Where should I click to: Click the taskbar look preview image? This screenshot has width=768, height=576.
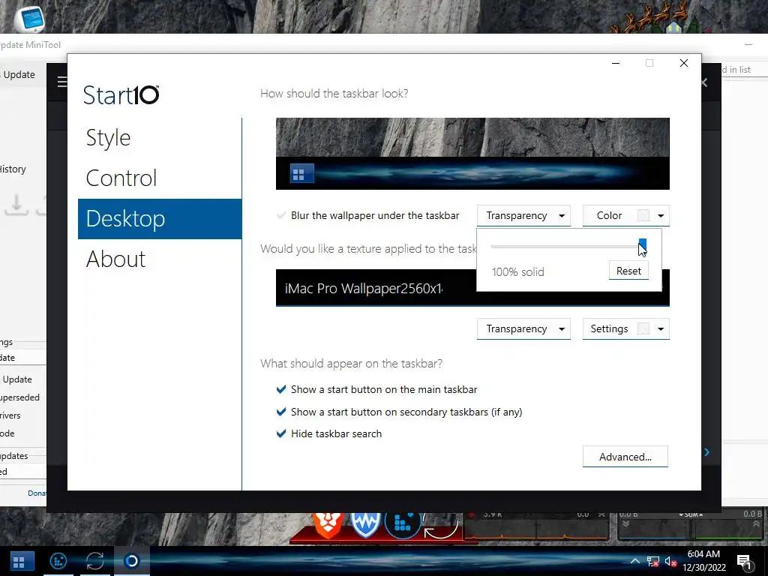coord(472,154)
